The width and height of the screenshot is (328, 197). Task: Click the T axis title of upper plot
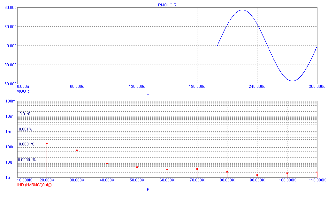[x=148, y=96]
